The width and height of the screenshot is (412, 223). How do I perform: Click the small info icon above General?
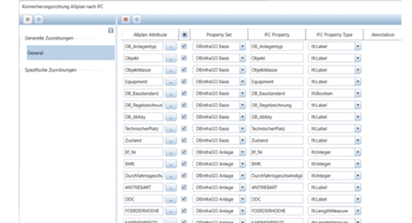[x=111, y=31]
